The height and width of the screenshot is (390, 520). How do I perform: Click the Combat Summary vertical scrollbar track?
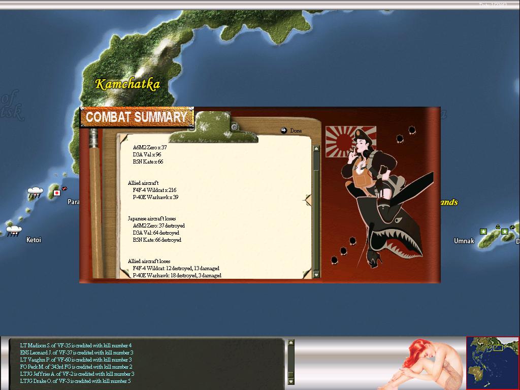coord(316,212)
